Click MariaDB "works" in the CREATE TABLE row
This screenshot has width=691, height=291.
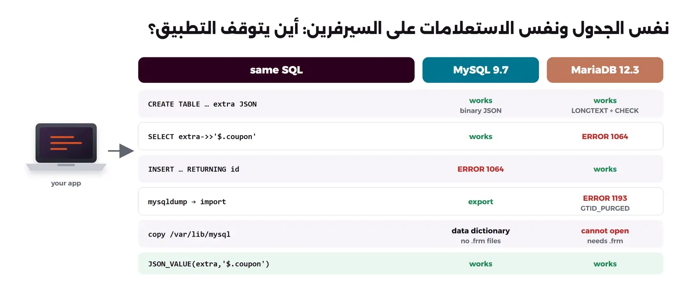[x=605, y=101]
